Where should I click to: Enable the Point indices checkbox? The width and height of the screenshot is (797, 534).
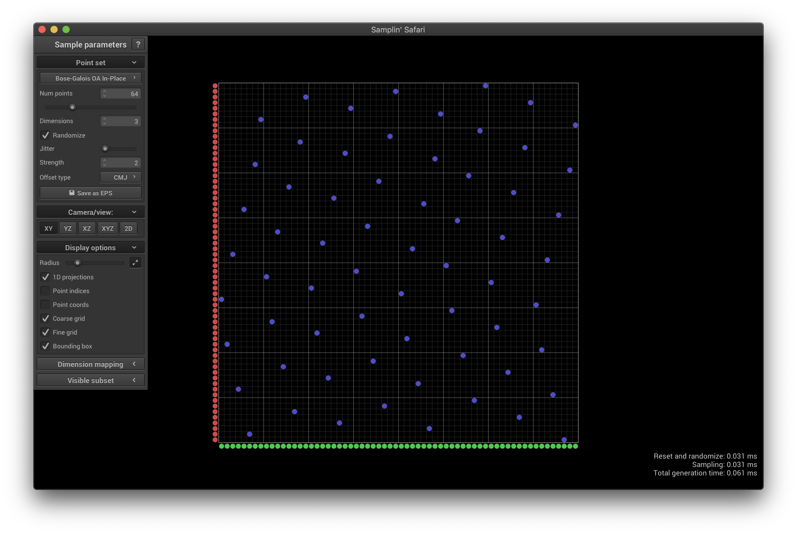(x=45, y=291)
